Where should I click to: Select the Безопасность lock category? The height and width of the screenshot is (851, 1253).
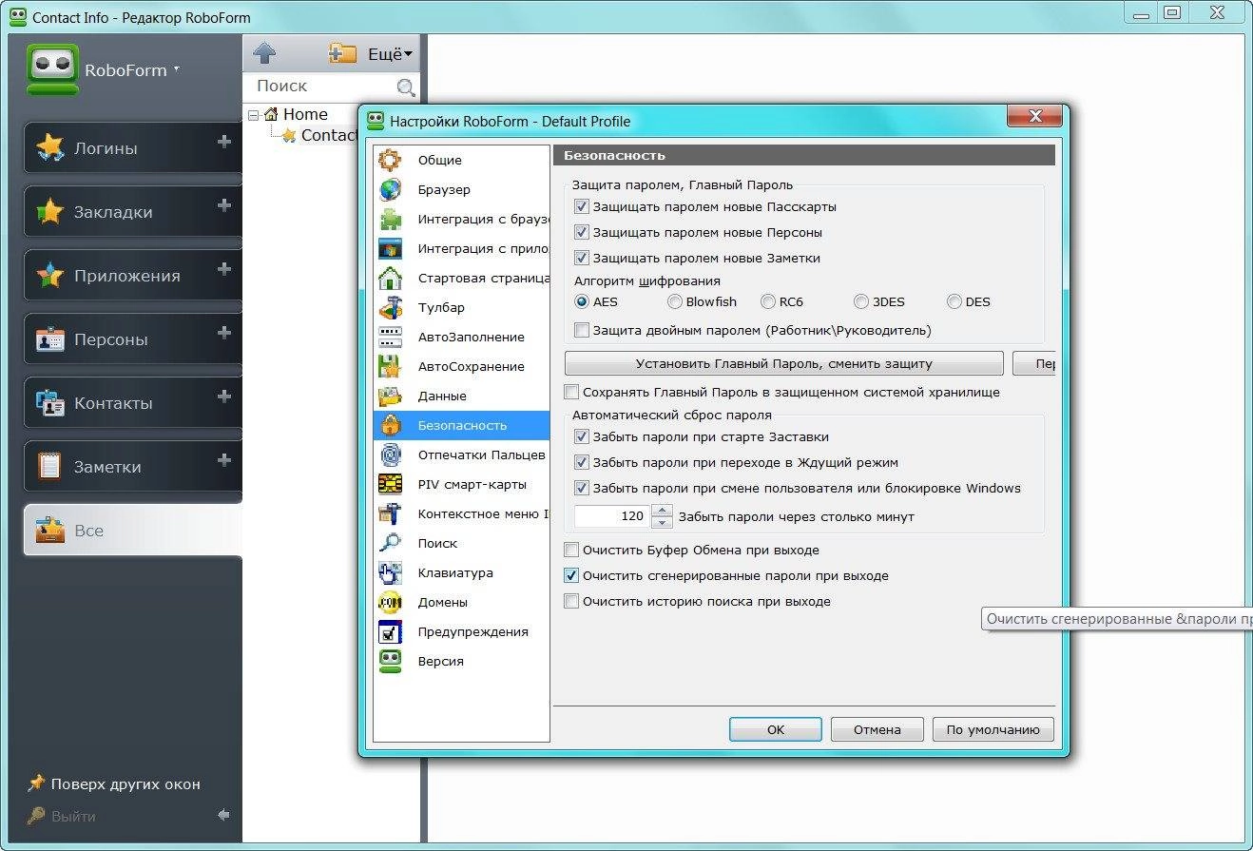pos(461,425)
